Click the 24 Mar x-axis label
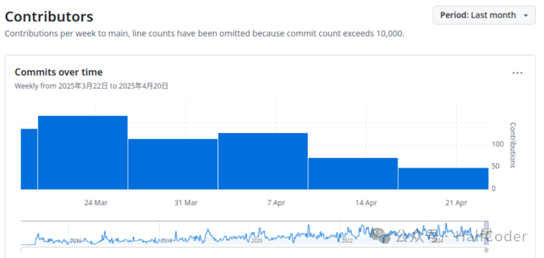The width and height of the screenshot is (544, 258). click(96, 203)
